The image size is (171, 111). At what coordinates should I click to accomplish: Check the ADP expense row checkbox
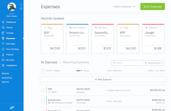click(43, 90)
